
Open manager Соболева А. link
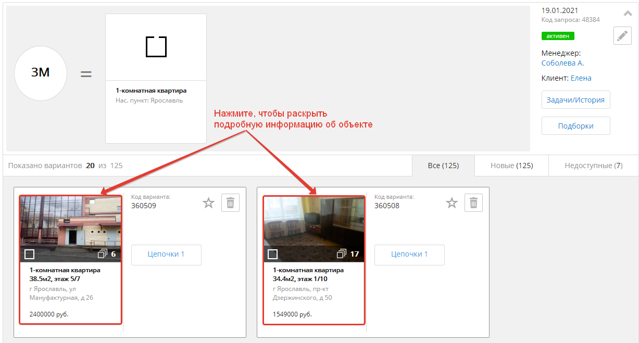coord(562,63)
